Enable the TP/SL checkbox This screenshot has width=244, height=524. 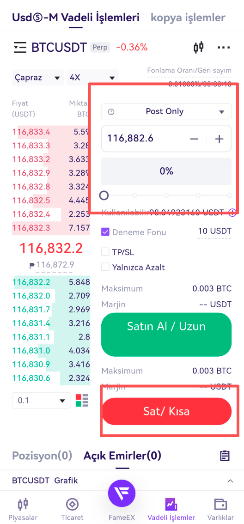tap(105, 252)
